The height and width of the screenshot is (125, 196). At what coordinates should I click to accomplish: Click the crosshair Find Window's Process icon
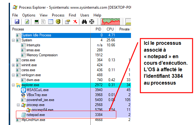(x=91, y=21)
